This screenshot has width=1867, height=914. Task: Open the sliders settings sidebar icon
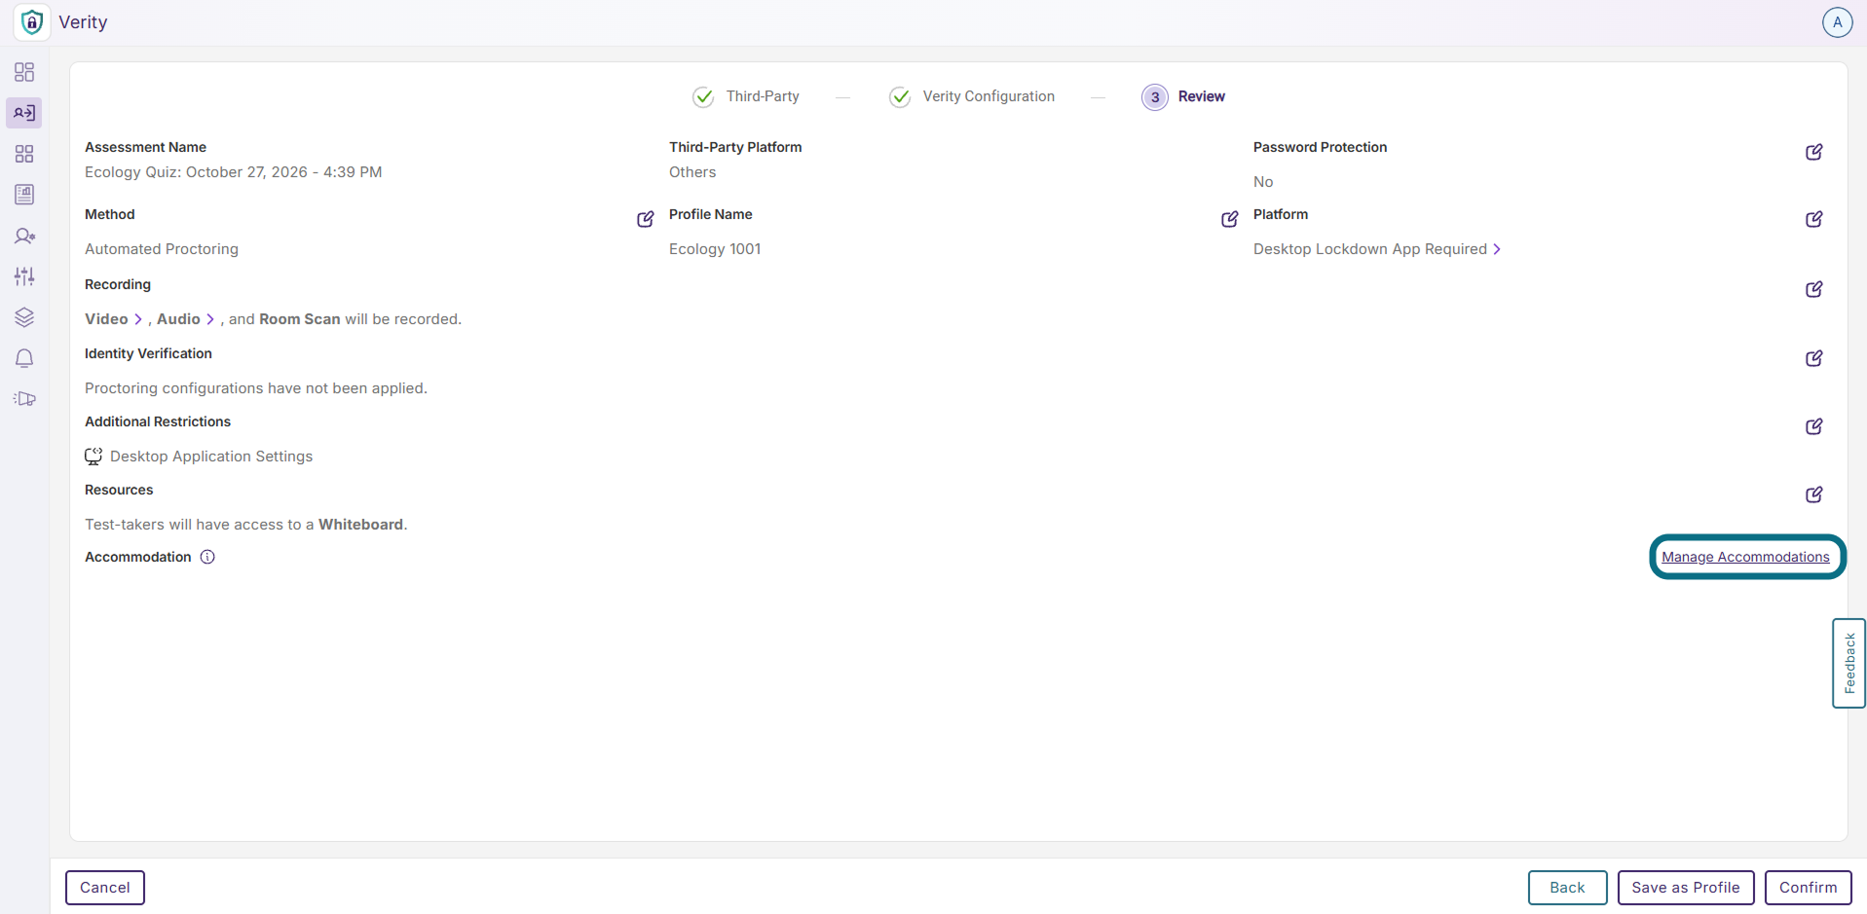point(24,276)
